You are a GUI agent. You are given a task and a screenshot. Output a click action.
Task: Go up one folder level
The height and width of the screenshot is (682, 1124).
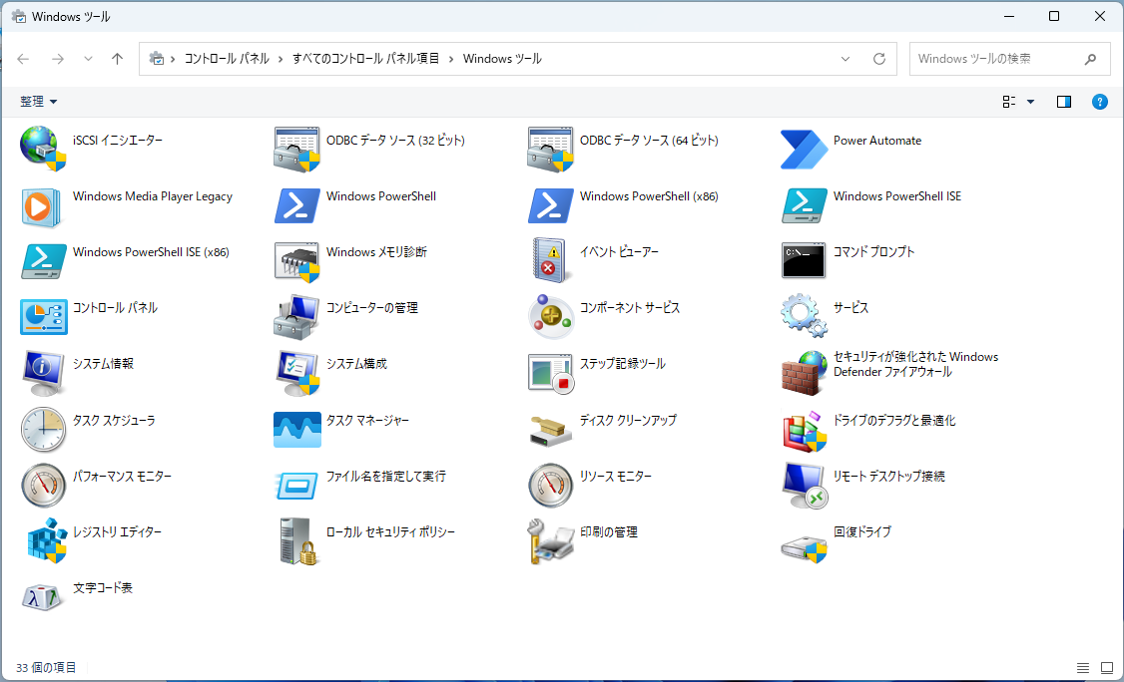118,59
